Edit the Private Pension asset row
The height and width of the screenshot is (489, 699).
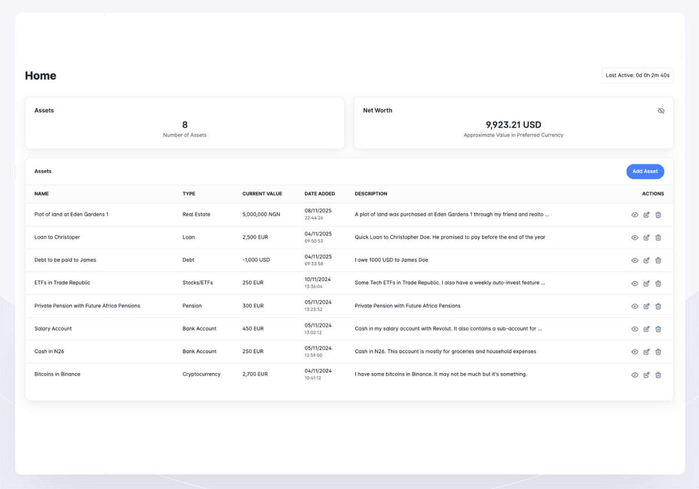647,306
